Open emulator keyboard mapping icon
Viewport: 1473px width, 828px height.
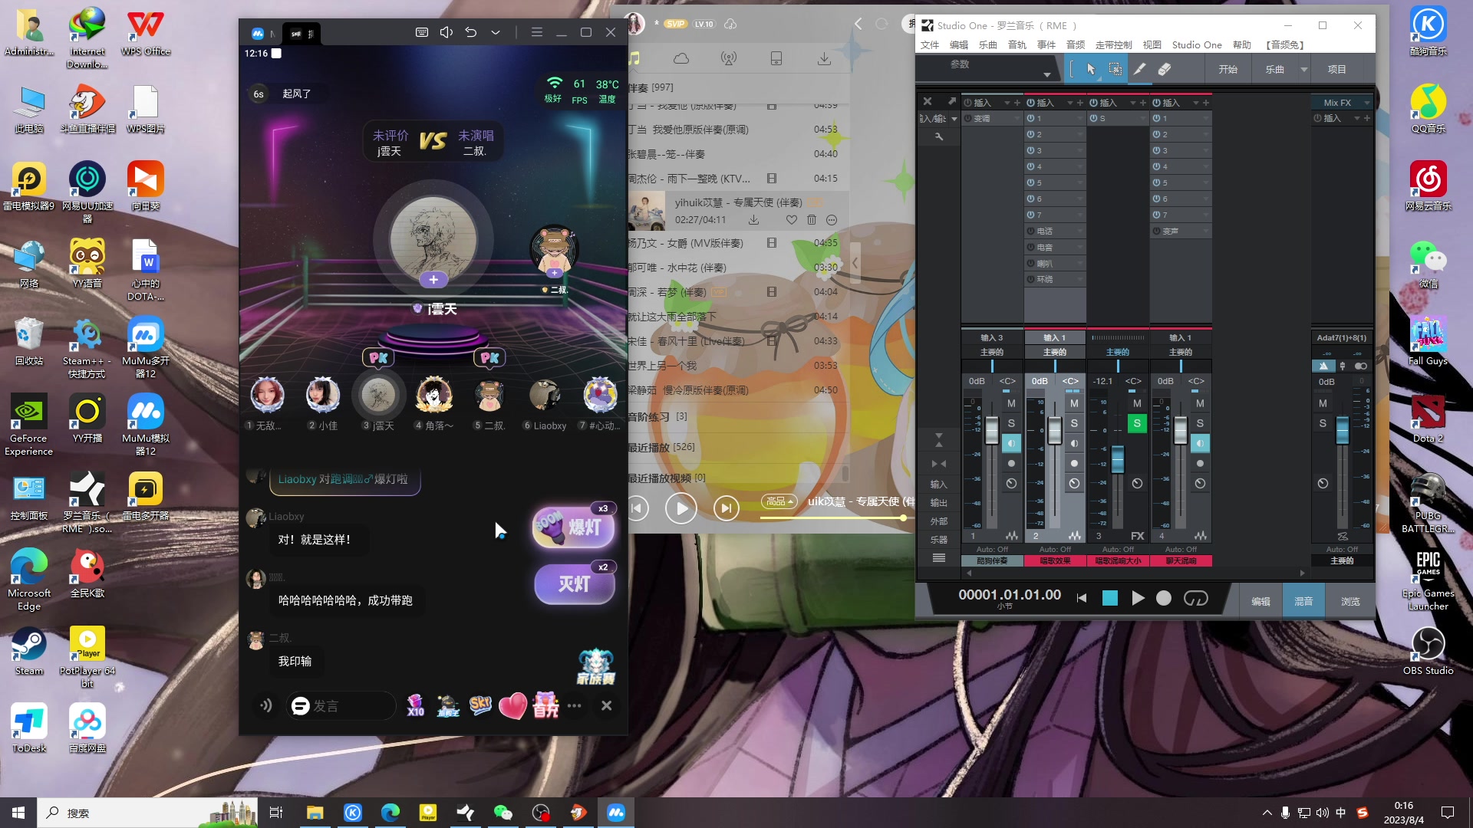(422, 32)
